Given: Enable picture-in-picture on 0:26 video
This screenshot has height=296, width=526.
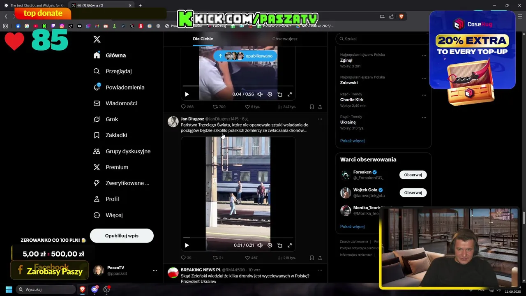Looking at the screenshot, I should [280, 94].
